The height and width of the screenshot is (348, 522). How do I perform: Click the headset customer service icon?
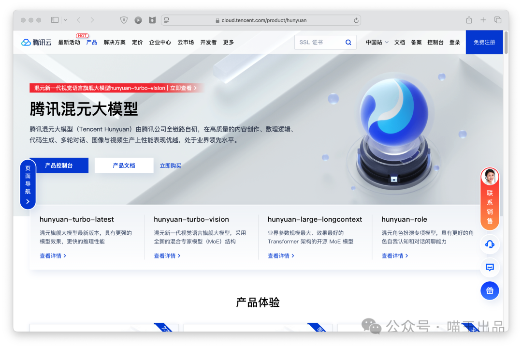[490, 244]
